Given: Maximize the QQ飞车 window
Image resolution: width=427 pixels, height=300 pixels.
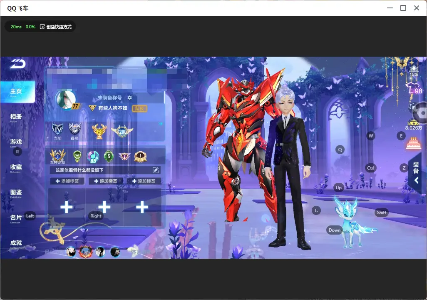Looking at the screenshot, I should coord(403,8).
